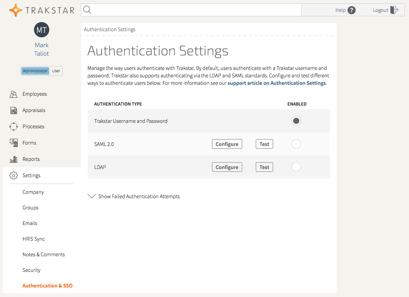Image resolution: width=409 pixels, height=297 pixels.
Task: Select Authentication & SSO menu item
Action: [x=48, y=286]
